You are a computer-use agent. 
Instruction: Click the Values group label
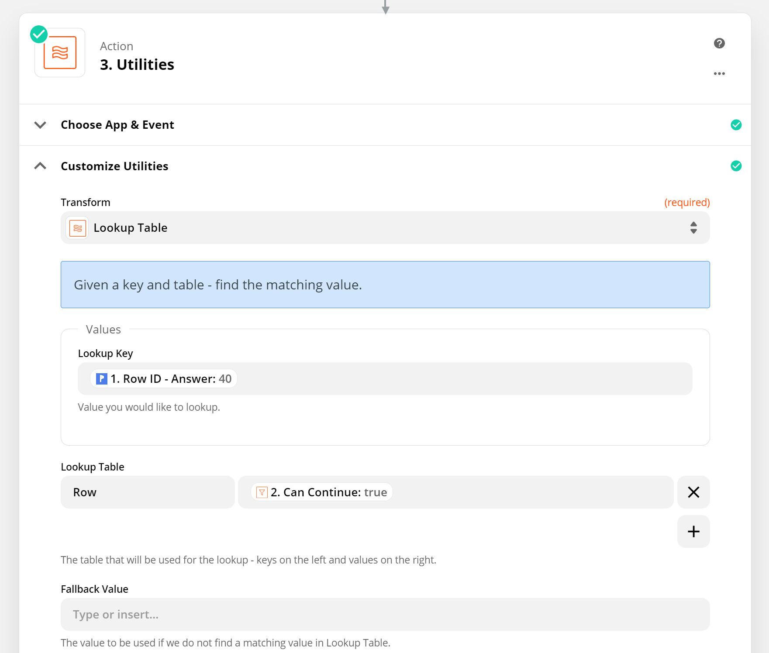[x=103, y=330]
